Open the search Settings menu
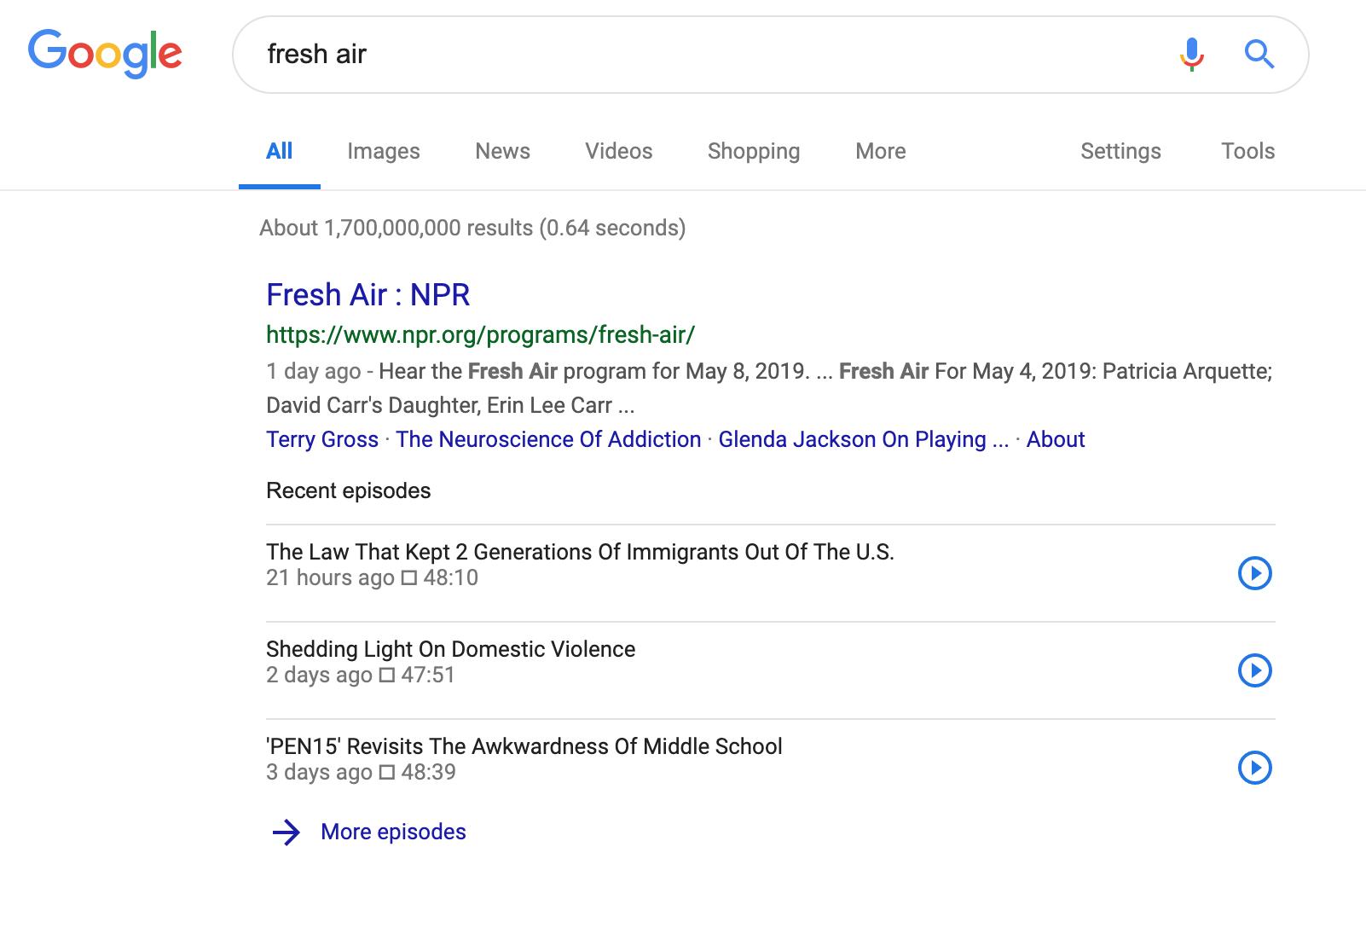The width and height of the screenshot is (1366, 928). point(1120,152)
